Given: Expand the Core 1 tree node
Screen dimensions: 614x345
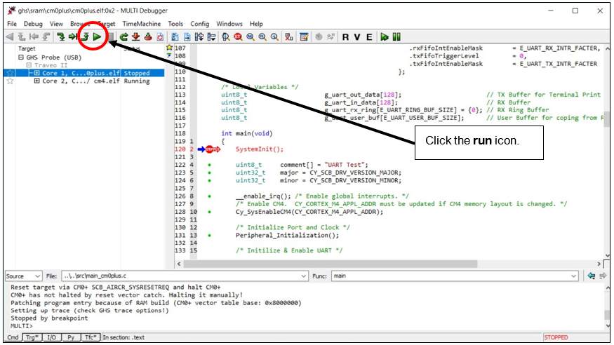Looking at the screenshot, I should pos(36,73).
